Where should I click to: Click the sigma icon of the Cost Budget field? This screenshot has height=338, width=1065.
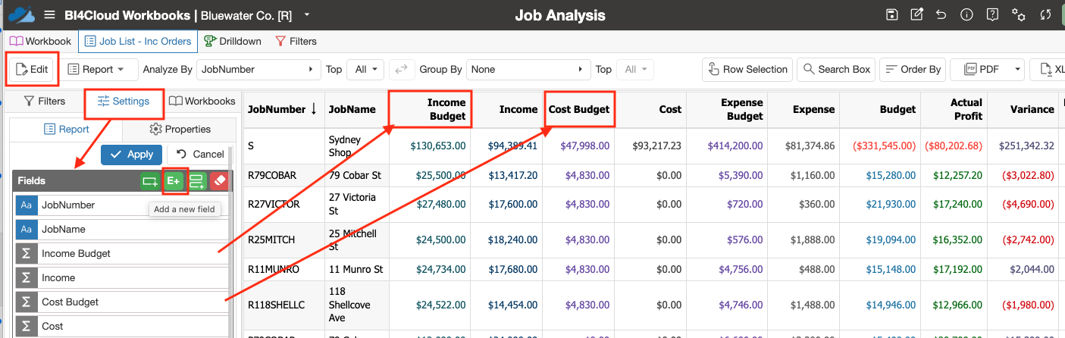(x=26, y=302)
